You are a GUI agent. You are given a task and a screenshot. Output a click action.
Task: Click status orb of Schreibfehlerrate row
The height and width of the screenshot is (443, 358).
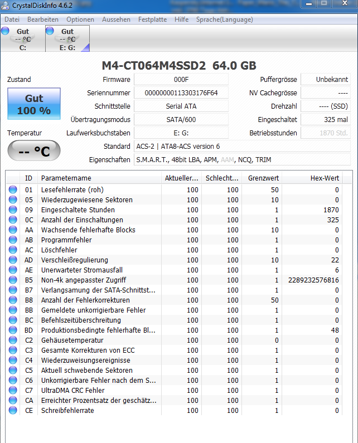tap(13, 410)
